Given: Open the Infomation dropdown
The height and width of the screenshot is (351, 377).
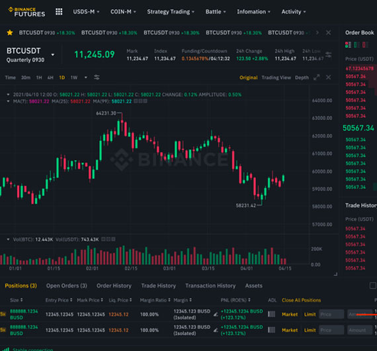Looking at the screenshot, I should [x=254, y=11].
